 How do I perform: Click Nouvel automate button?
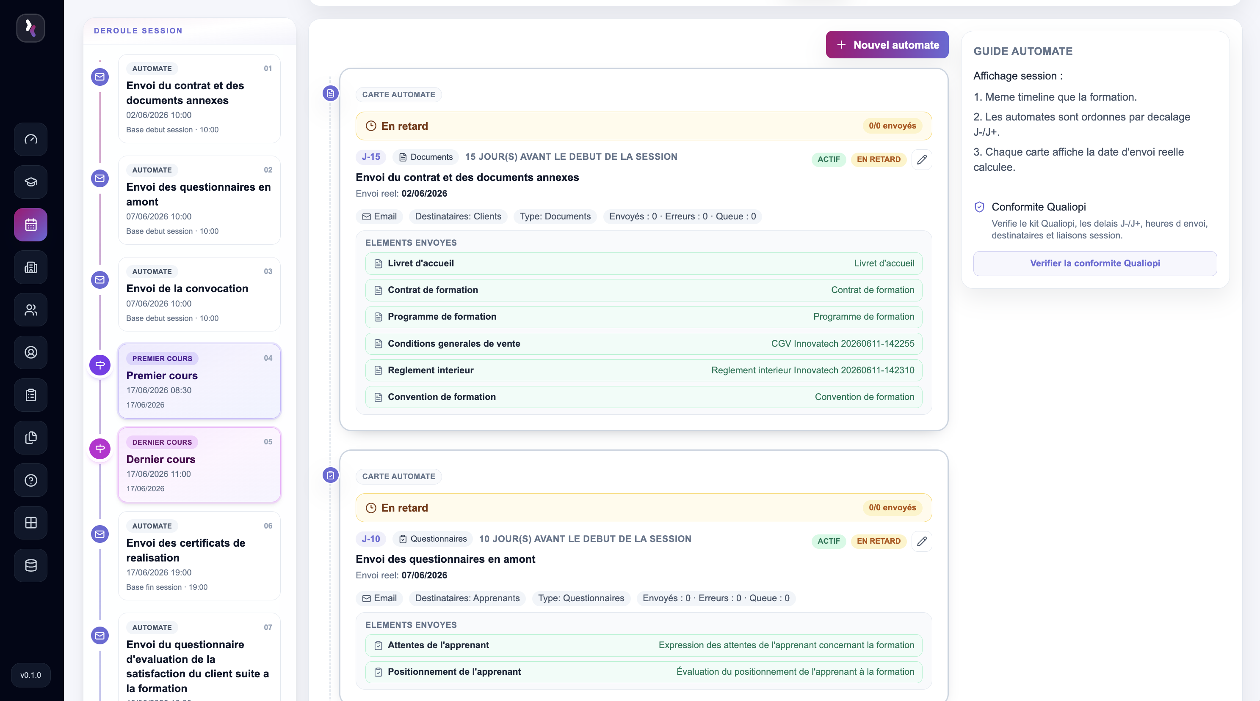point(887,44)
